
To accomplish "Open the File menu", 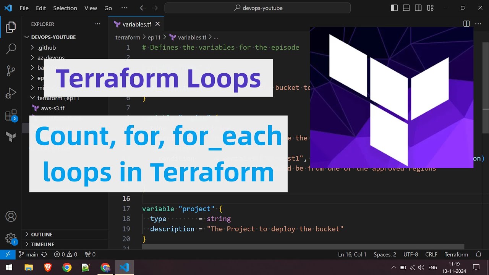I will pyautogui.click(x=24, y=8).
